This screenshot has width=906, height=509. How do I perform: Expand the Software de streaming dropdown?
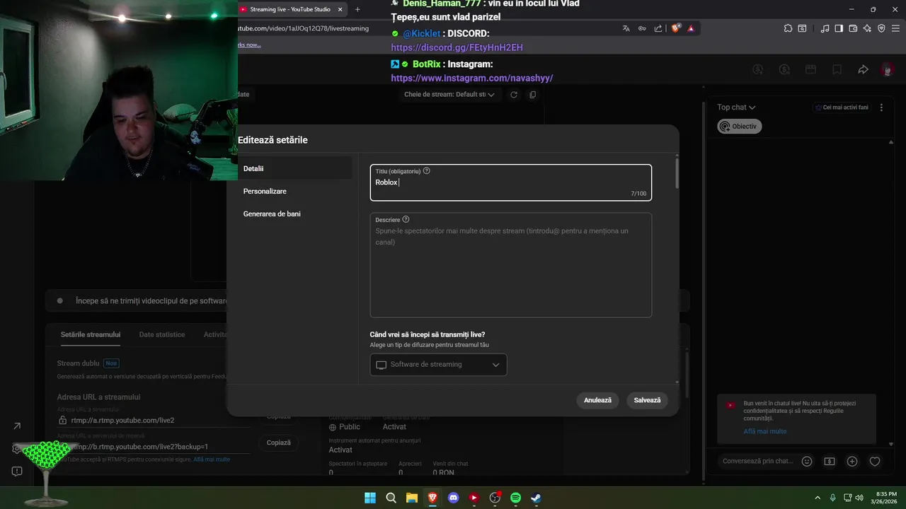pos(438,365)
